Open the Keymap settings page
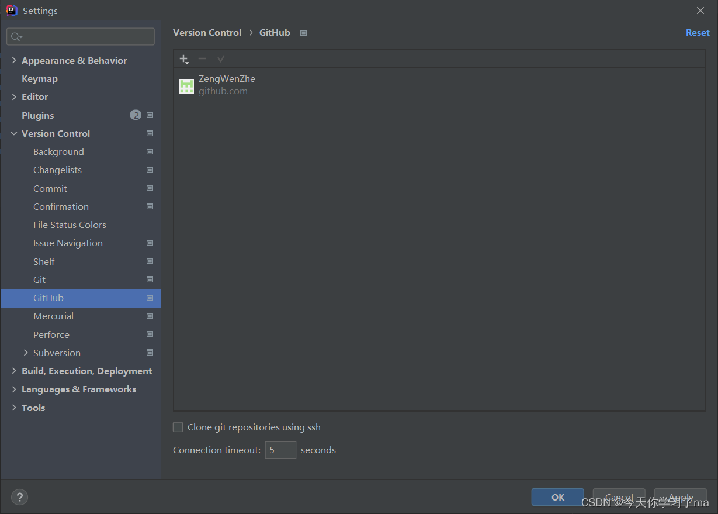Image resolution: width=718 pixels, height=514 pixels. pos(40,78)
